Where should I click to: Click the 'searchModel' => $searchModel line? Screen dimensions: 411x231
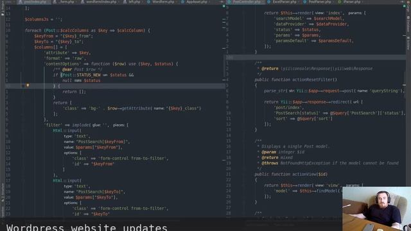(x=309, y=19)
